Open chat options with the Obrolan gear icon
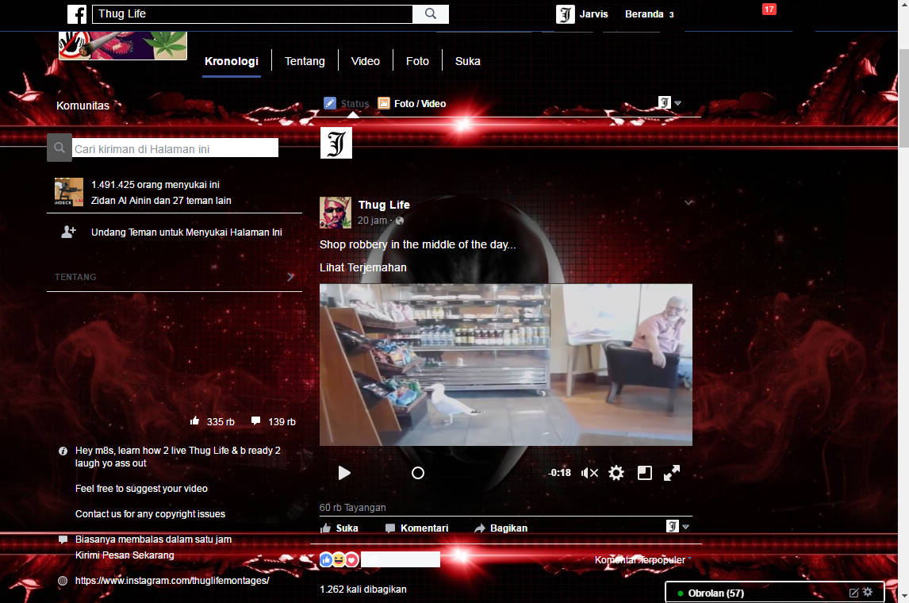The image size is (909, 603). (867, 592)
